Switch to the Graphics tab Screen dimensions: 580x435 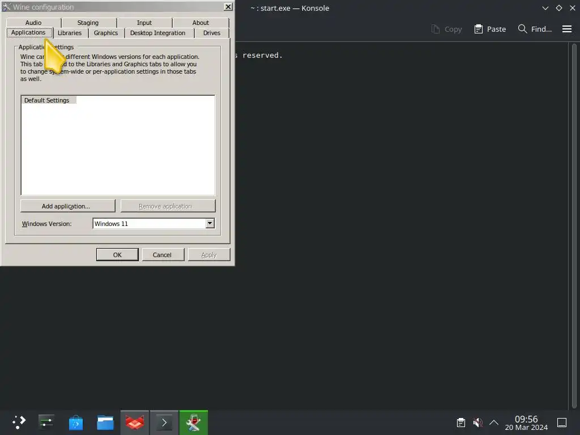(x=106, y=33)
